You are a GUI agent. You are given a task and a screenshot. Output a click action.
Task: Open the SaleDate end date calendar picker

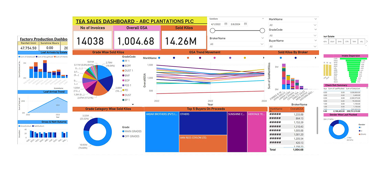tap(245, 24)
